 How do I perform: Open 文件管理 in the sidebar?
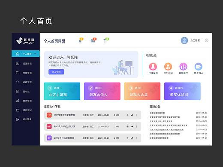(x=26, y=73)
